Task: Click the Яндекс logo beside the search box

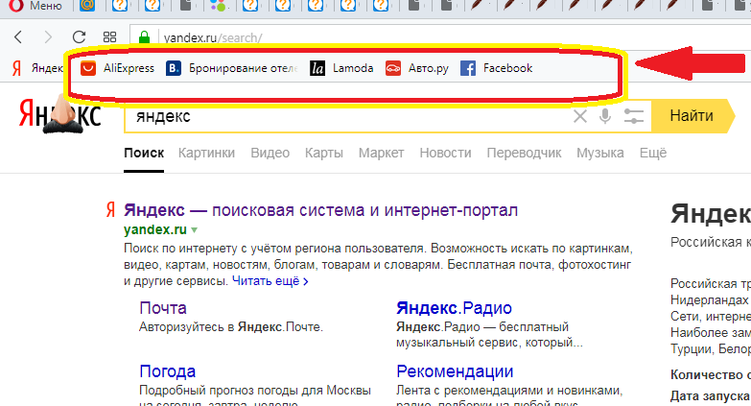Action: tap(59, 114)
